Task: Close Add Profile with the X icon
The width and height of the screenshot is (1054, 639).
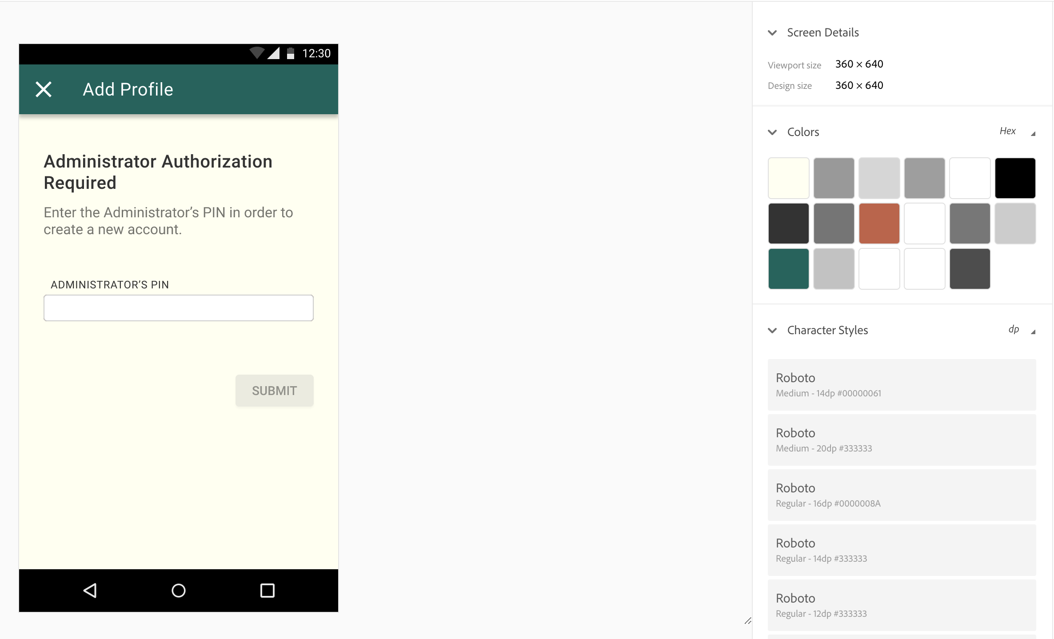Action: tap(44, 89)
